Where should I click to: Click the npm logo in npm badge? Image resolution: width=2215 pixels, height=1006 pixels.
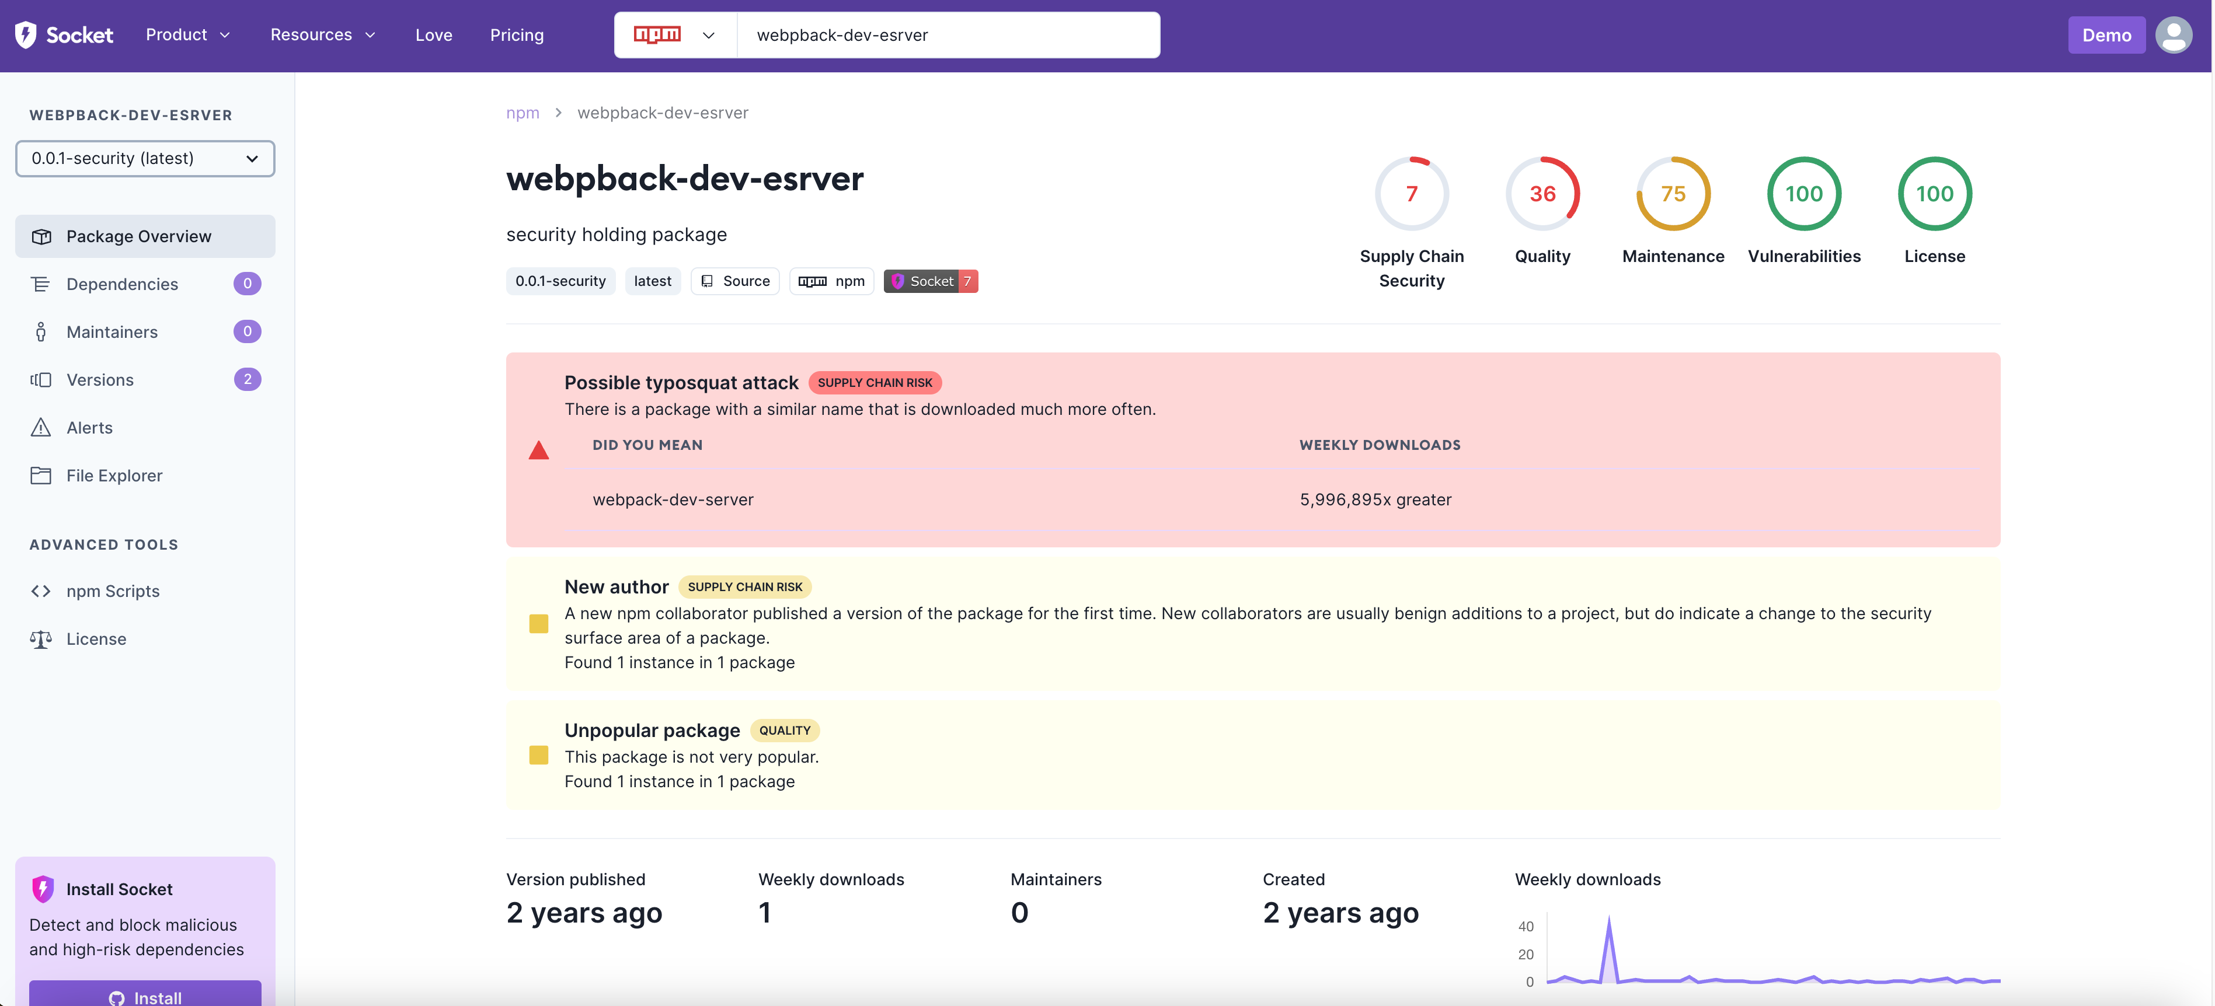tap(813, 281)
